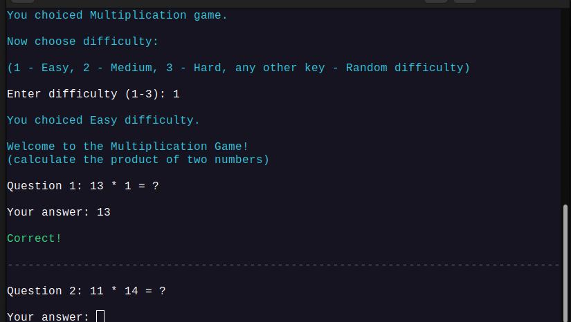Click the '(calculate the product of two numbers)' line

tap(138, 160)
